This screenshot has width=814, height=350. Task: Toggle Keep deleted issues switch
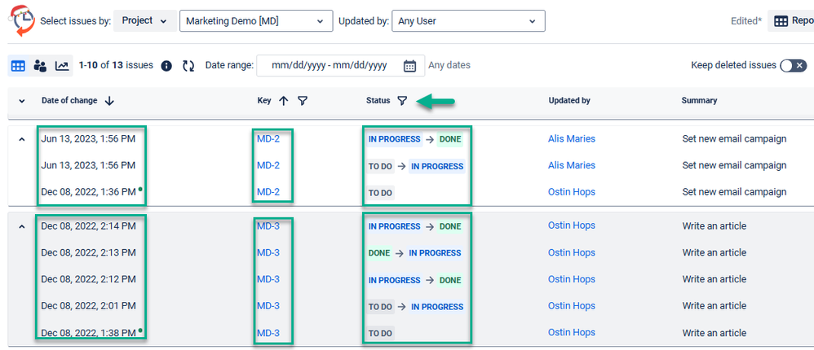click(794, 66)
